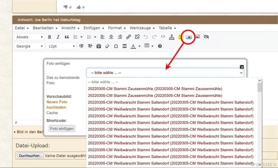
Task: Click the Foto einfügen button
Action: click(x=62, y=129)
